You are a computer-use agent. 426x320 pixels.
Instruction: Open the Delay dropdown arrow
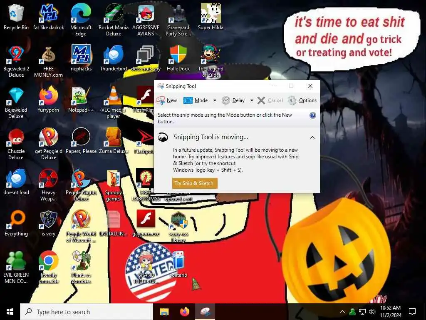[252, 100]
